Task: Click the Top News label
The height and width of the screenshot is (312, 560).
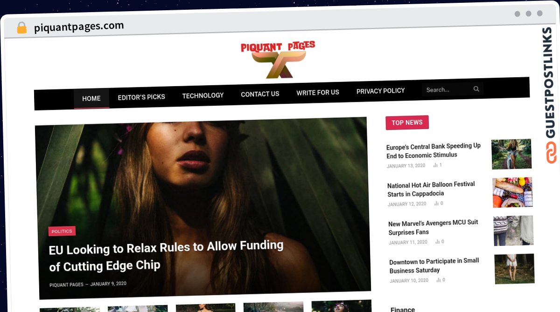Action: (x=407, y=122)
